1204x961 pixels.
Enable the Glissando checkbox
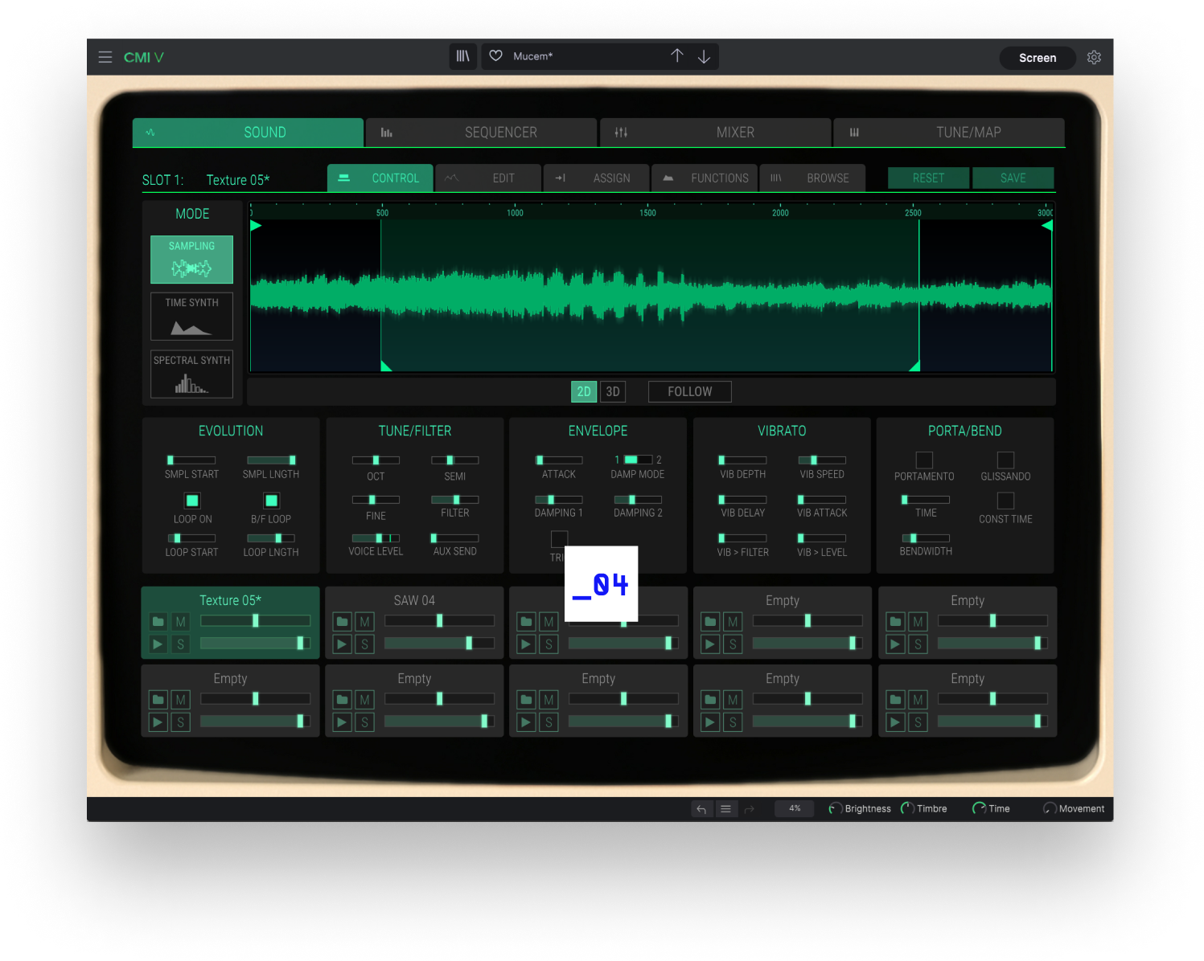pyautogui.click(x=1005, y=460)
